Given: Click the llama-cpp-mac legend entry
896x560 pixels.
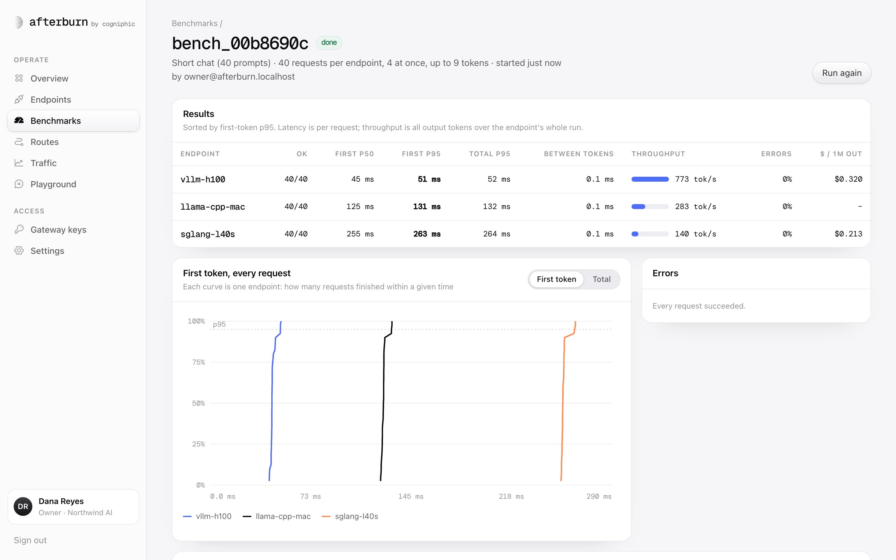Looking at the screenshot, I should point(277,516).
